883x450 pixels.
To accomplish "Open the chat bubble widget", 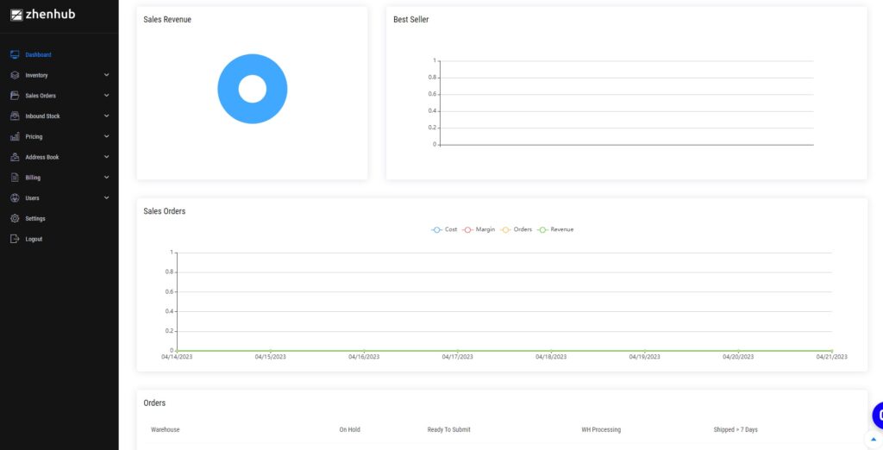I will coord(877,416).
